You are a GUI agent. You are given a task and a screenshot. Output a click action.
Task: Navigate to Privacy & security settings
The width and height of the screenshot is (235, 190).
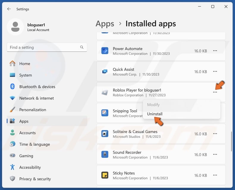pos(35,179)
